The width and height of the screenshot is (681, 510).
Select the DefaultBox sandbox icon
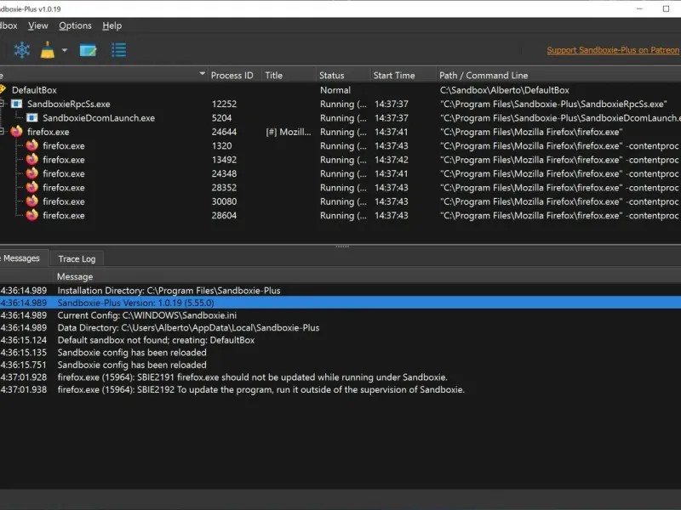click(x=3, y=90)
